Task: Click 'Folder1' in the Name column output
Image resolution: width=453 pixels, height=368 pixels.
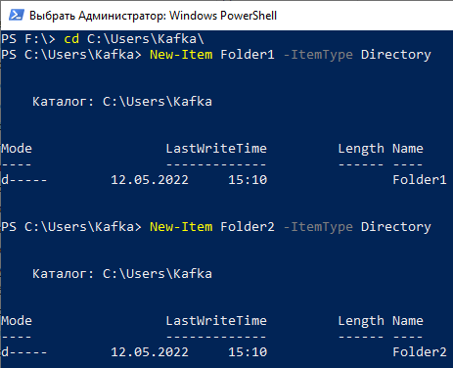Action: tap(420, 180)
